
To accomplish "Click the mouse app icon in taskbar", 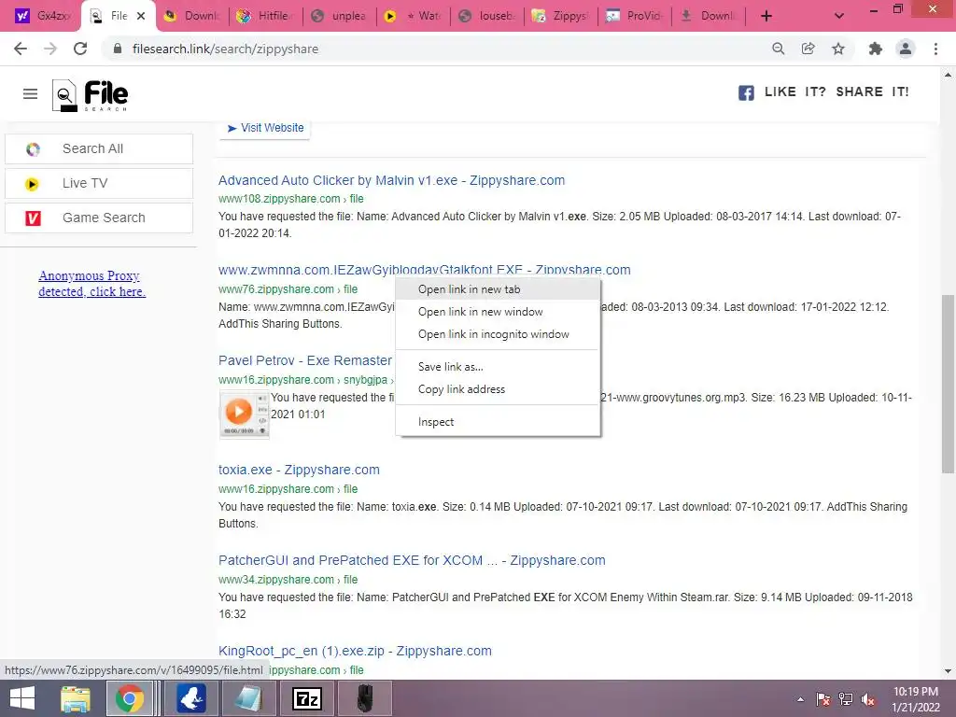I will (x=365, y=698).
